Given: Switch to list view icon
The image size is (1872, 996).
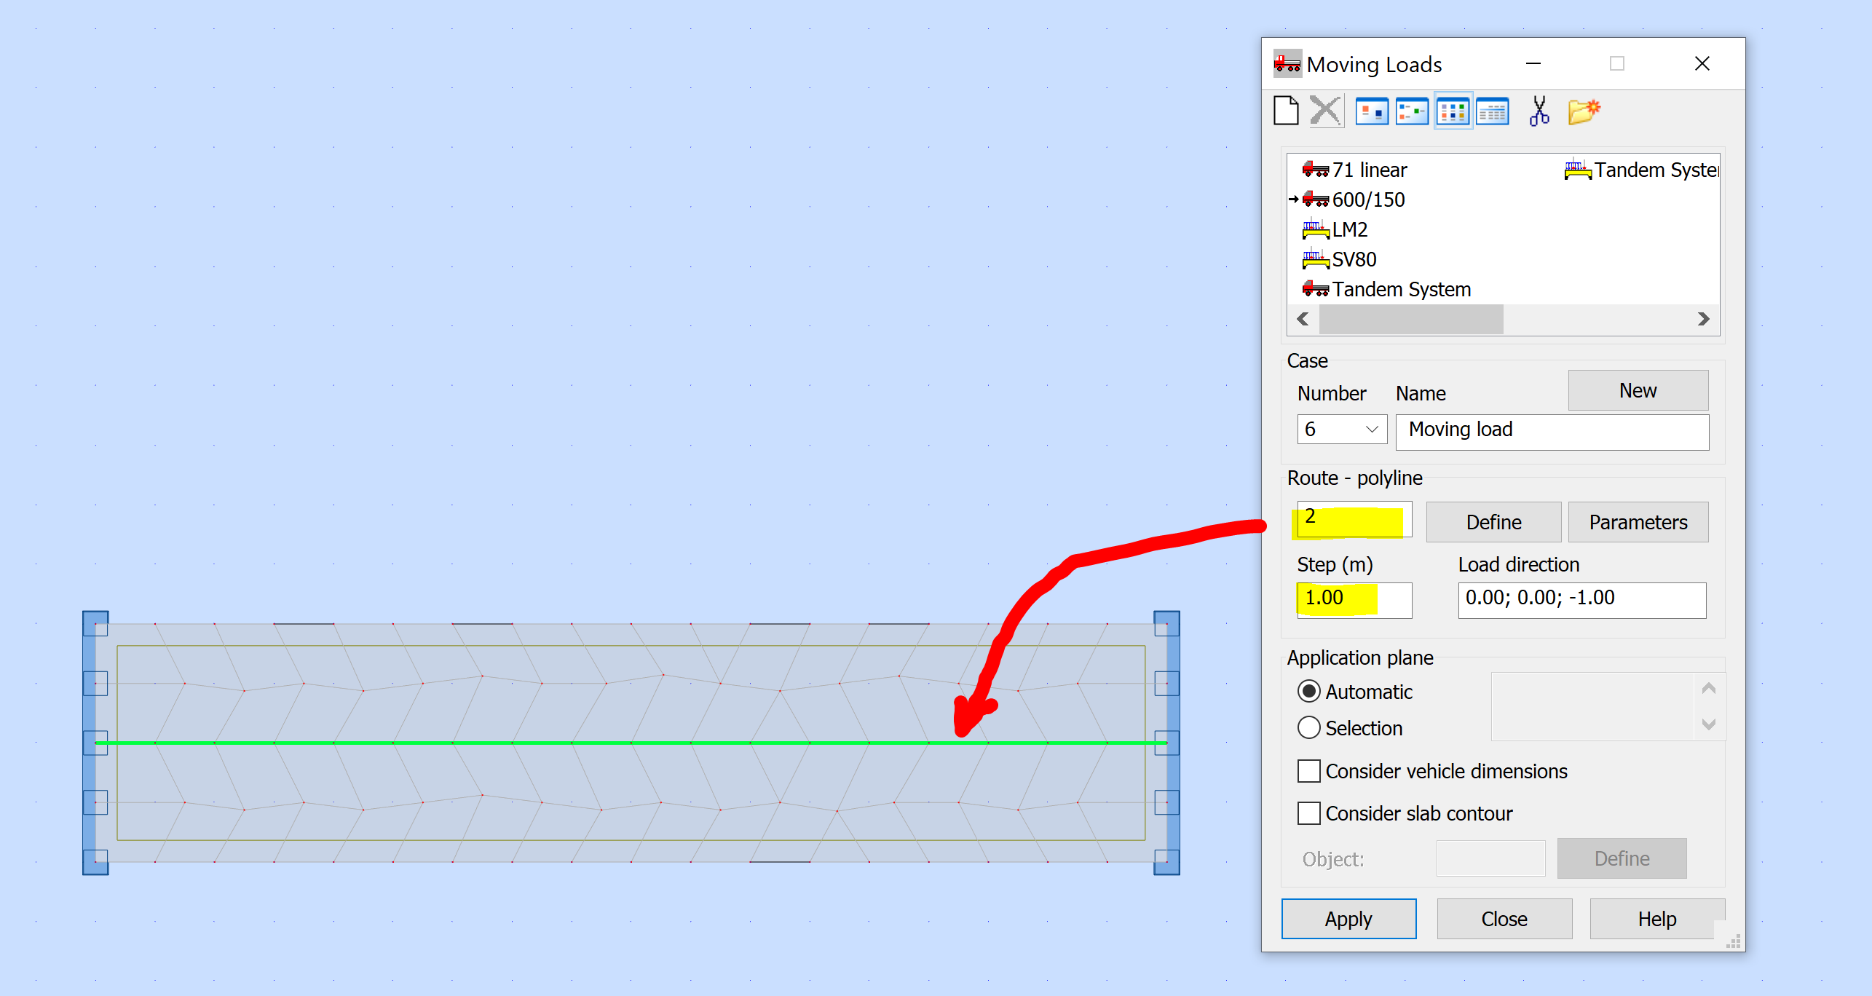Looking at the screenshot, I should [x=1453, y=112].
